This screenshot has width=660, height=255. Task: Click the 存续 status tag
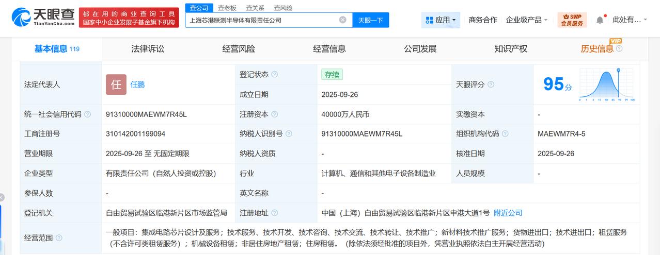pyautogui.click(x=332, y=74)
